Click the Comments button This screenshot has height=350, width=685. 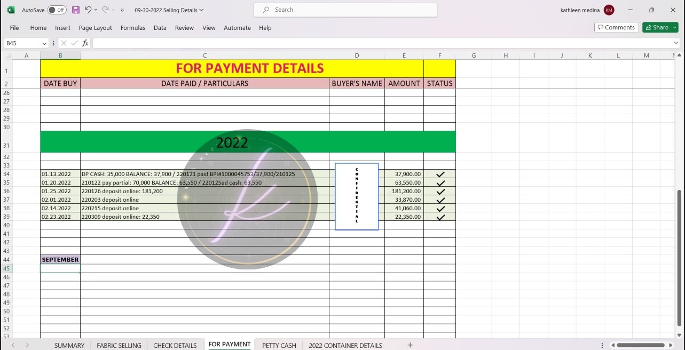coord(616,27)
